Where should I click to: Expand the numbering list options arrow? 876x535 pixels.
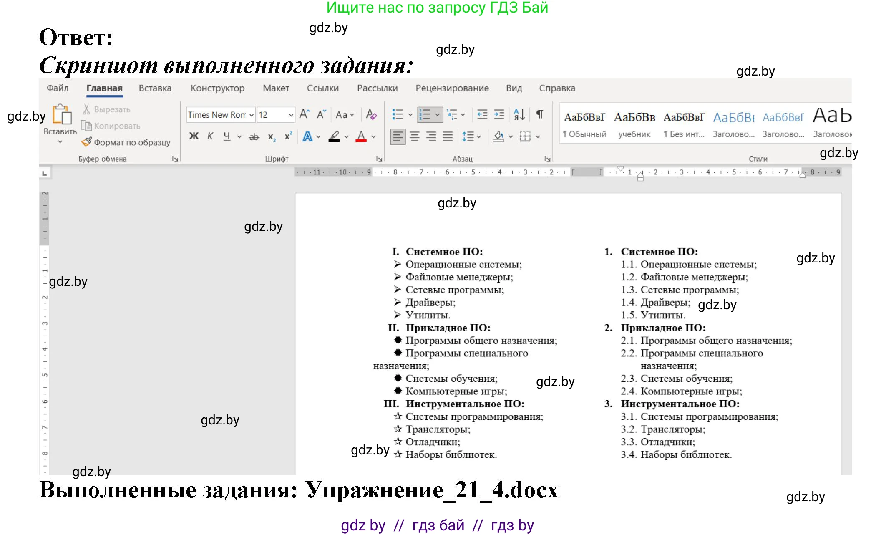pyautogui.click(x=438, y=115)
